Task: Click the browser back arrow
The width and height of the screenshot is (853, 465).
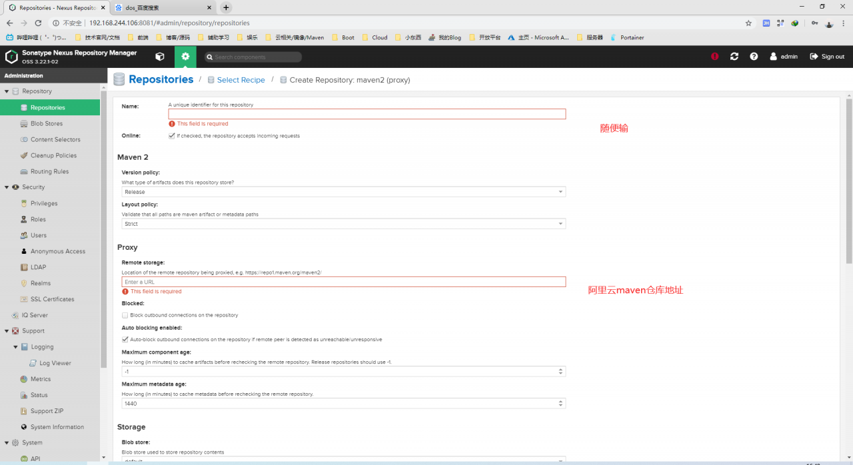Action: click(x=9, y=23)
